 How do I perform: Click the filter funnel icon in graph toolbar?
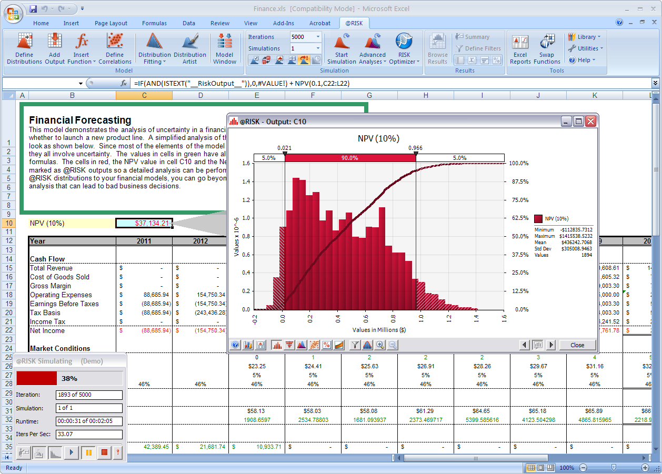point(355,345)
